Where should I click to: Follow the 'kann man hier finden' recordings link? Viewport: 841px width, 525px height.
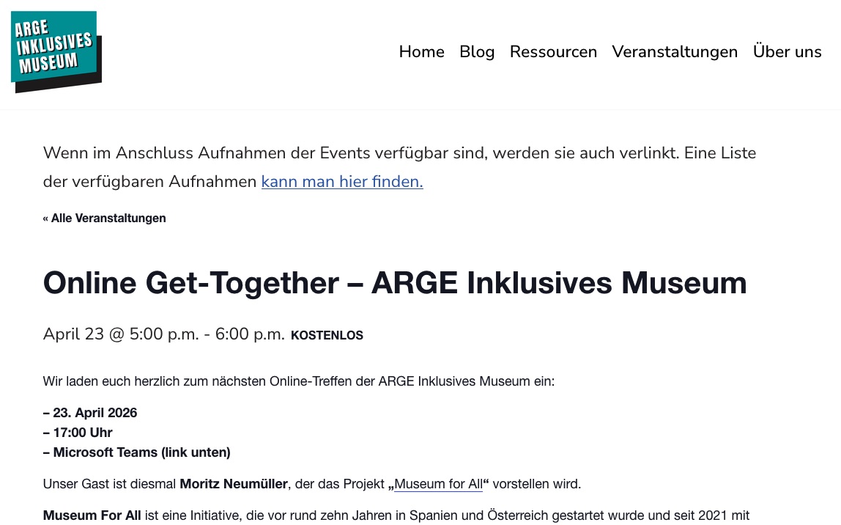point(341,181)
